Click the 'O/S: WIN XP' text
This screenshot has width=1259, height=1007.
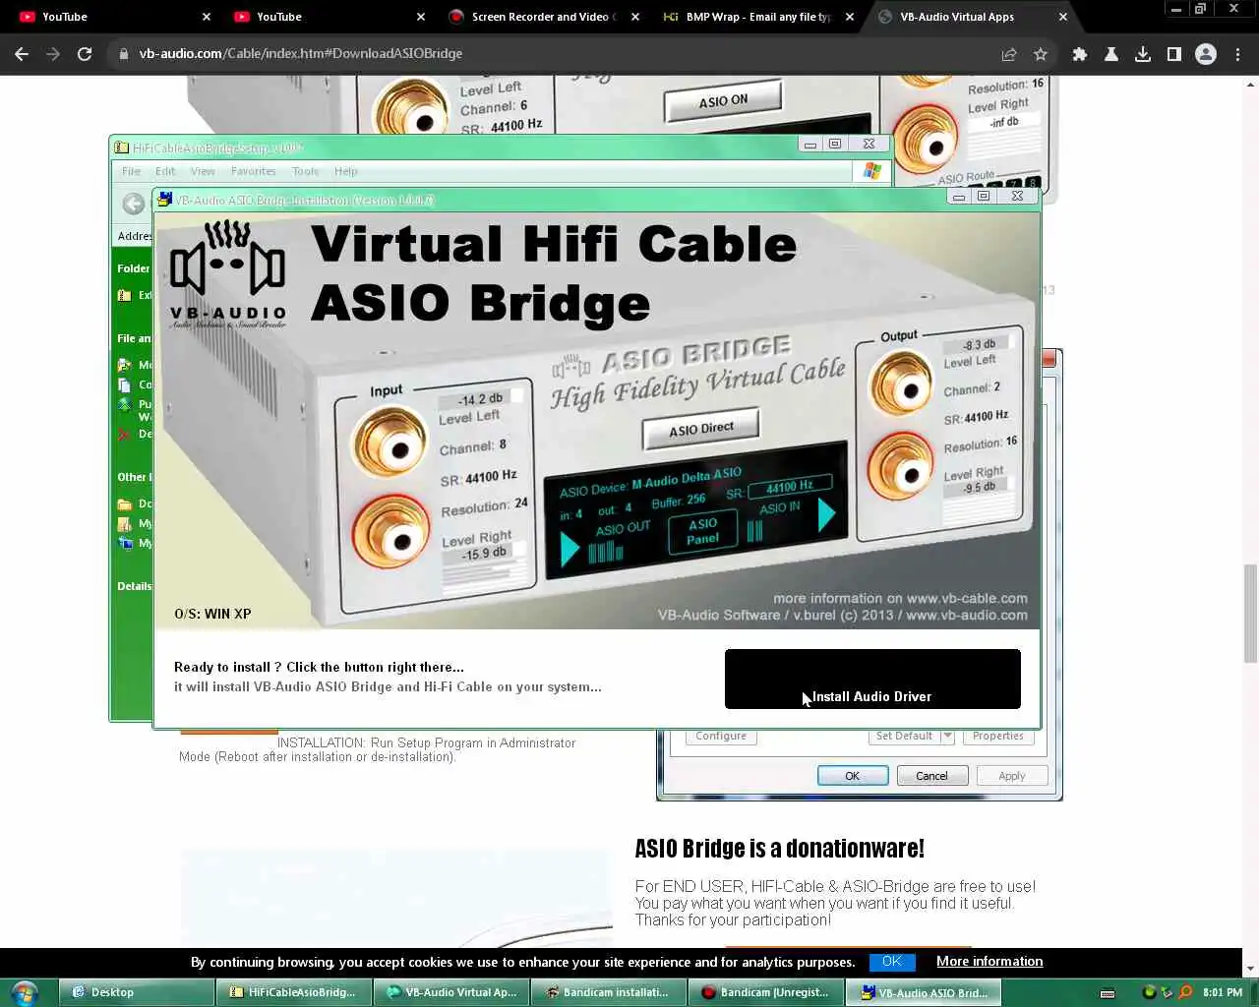pyautogui.click(x=212, y=614)
